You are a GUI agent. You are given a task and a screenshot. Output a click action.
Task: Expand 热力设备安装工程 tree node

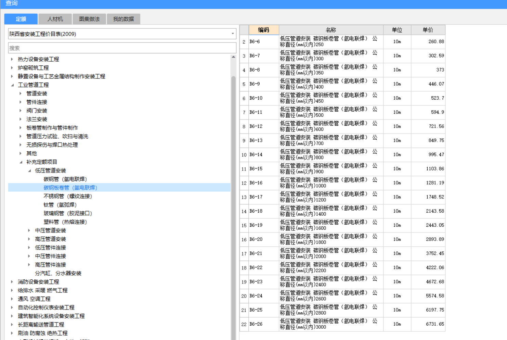pos(12,59)
